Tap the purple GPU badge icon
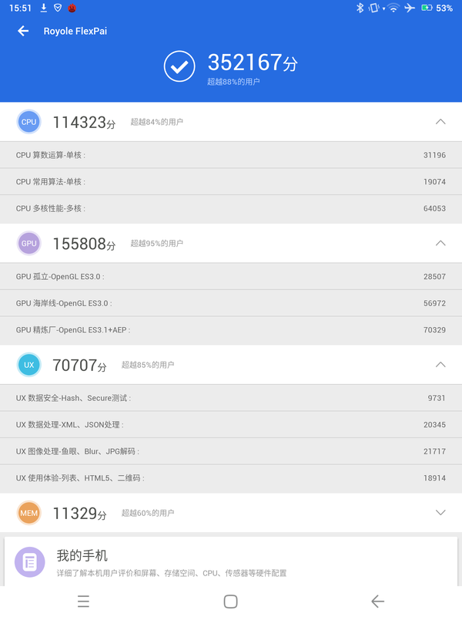The width and height of the screenshot is (462, 617). click(28, 243)
